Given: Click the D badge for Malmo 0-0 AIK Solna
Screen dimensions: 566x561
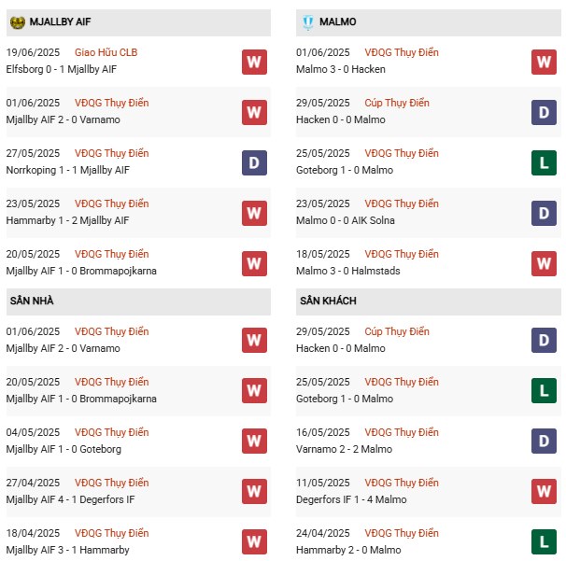Looking at the screenshot, I should [544, 213].
